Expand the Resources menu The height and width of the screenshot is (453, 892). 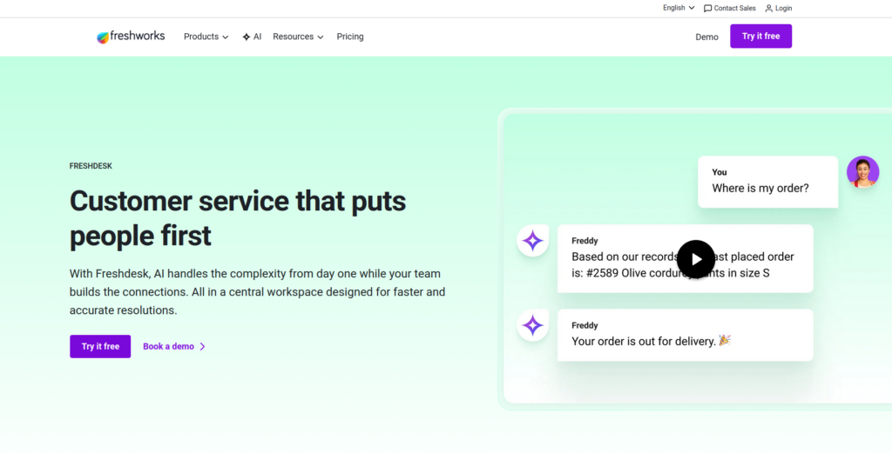[x=298, y=37]
